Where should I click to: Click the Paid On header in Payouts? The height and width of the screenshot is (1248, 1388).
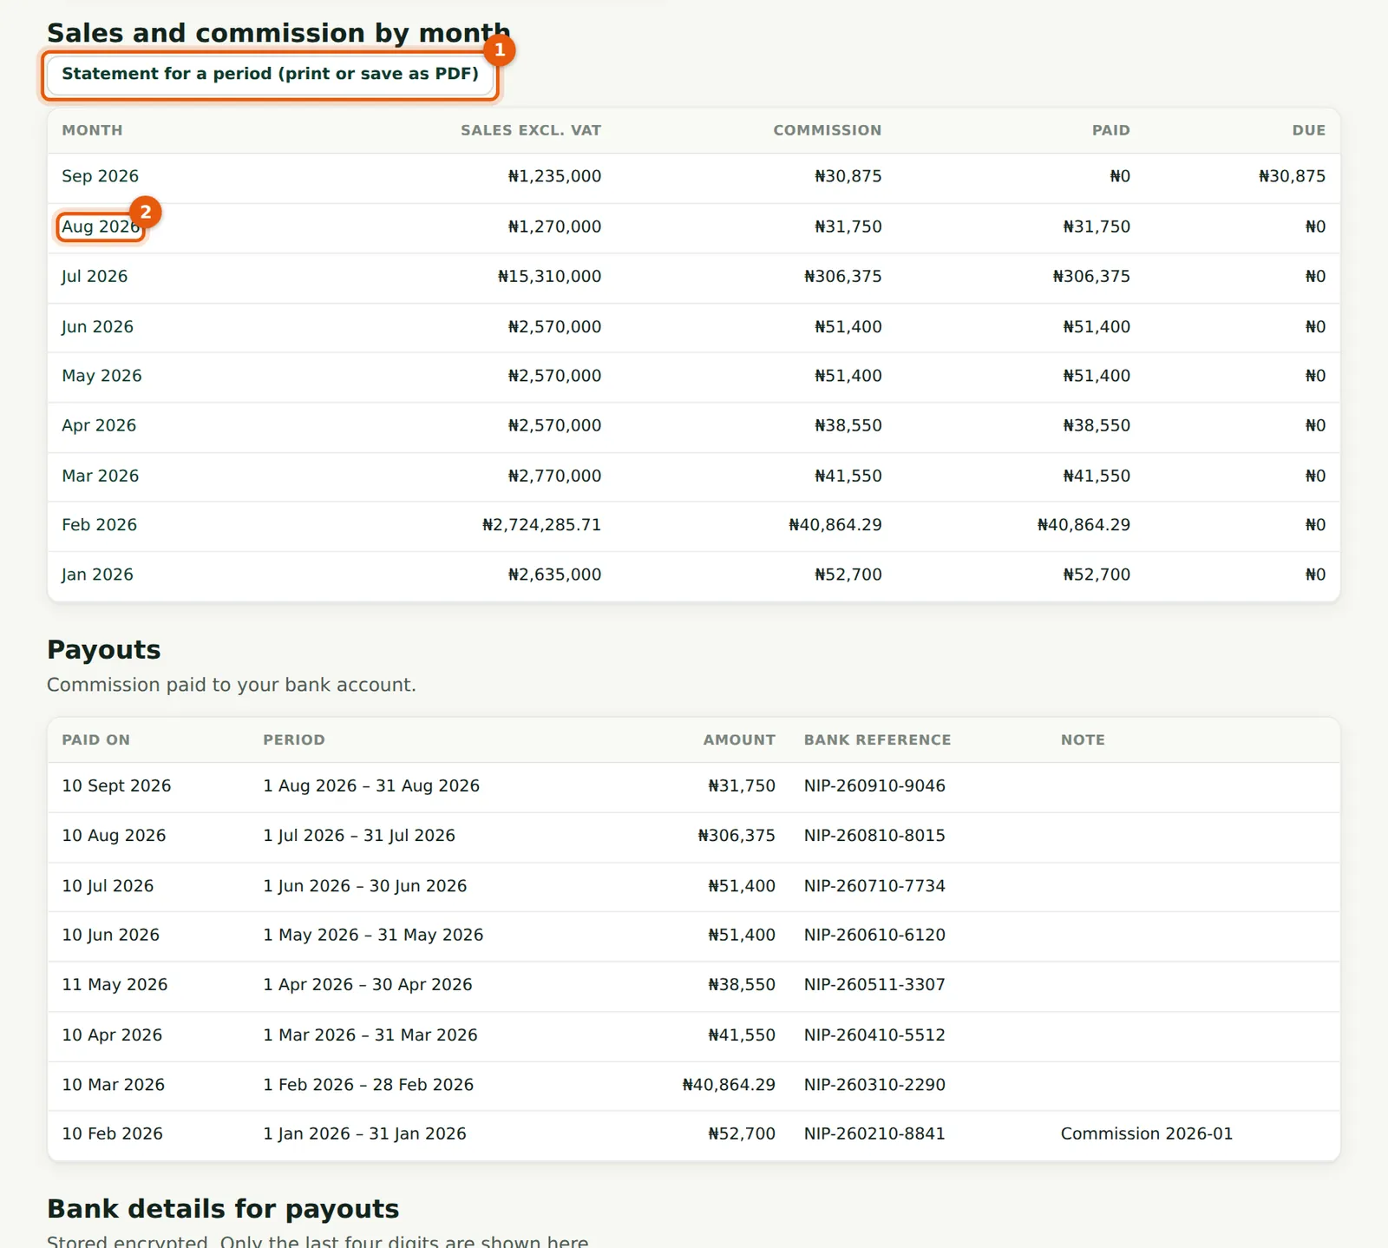click(x=95, y=740)
